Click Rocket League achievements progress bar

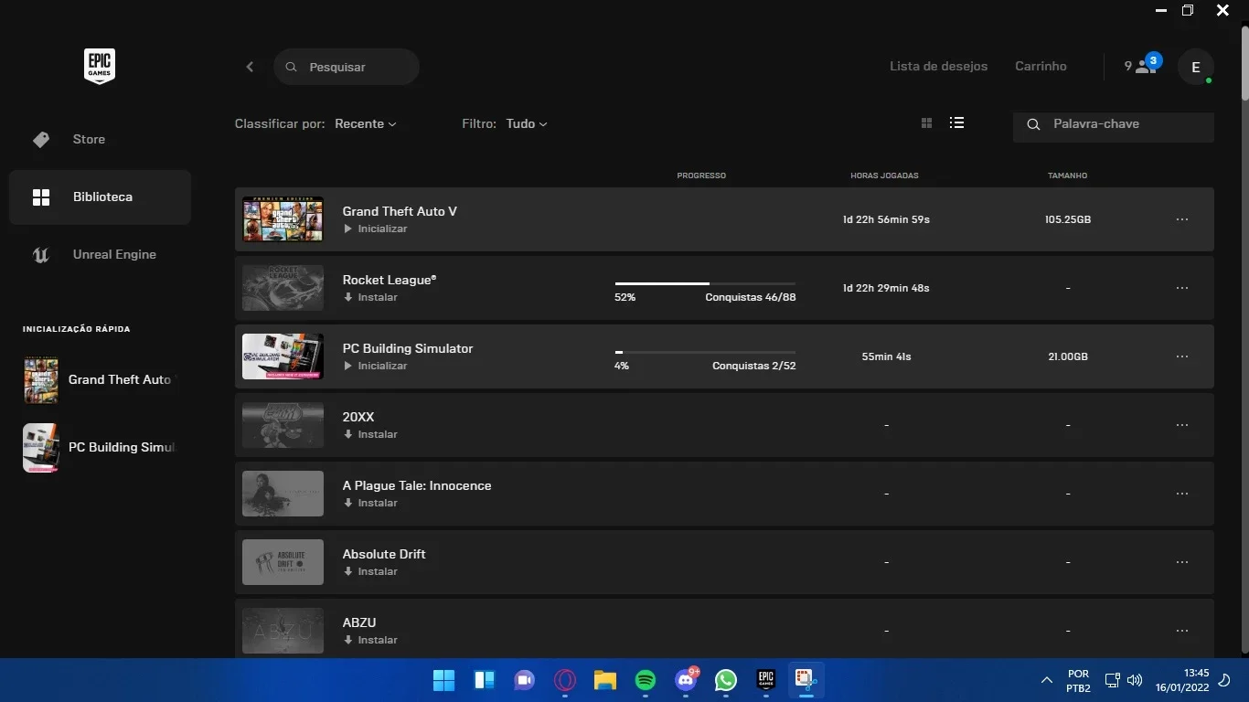705,283
